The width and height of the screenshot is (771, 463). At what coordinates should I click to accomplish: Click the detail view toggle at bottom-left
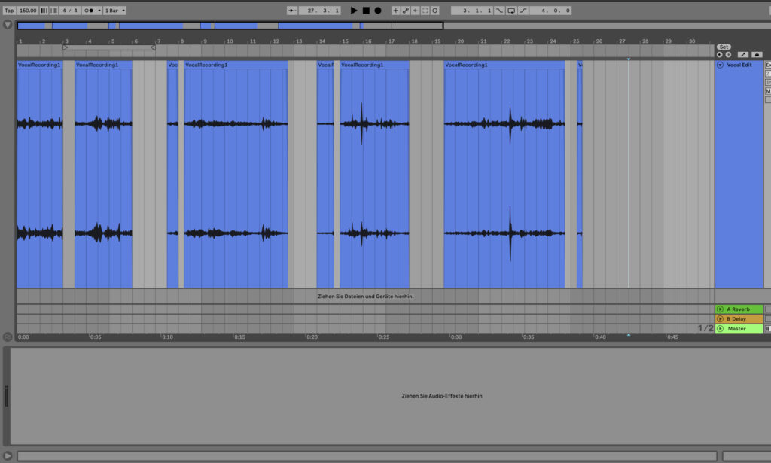[8, 455]
